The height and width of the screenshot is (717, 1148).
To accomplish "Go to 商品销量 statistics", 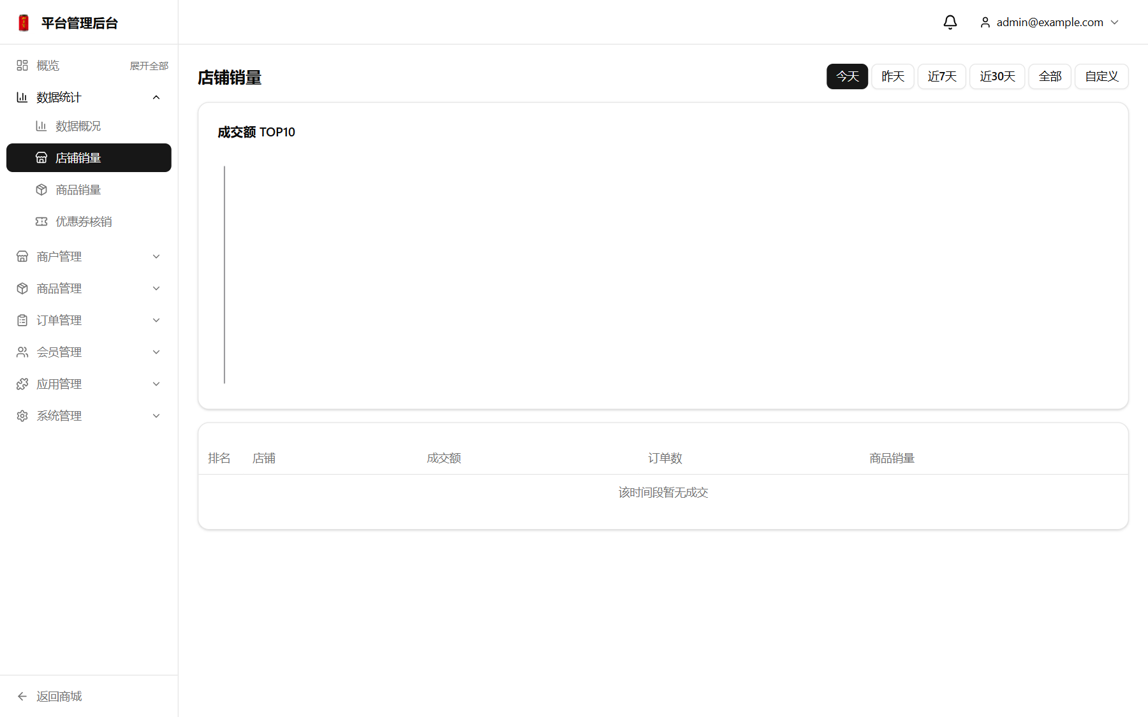I will (89, 190).
